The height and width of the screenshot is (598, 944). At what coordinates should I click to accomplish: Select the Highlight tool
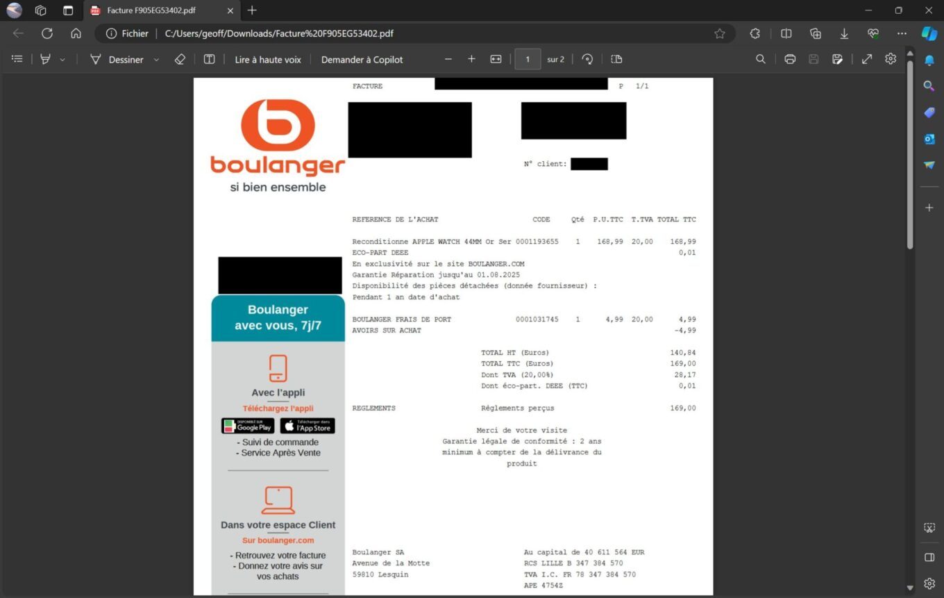pyautogui.click(x=46, y=60)
